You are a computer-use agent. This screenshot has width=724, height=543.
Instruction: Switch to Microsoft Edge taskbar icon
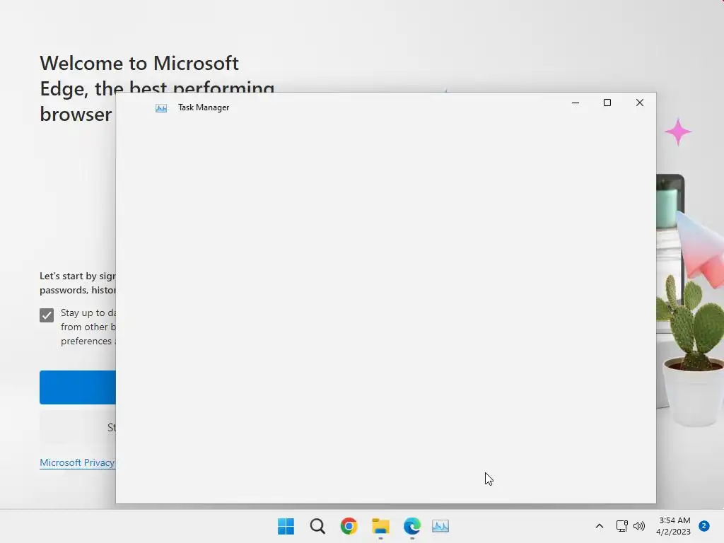point(412,526)
